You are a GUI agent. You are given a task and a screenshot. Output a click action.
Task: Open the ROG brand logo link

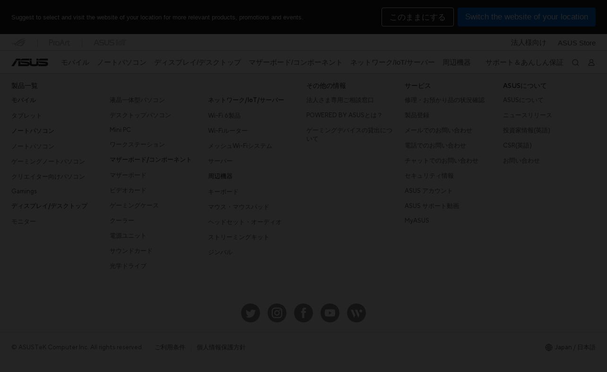(x=19, y=43)
